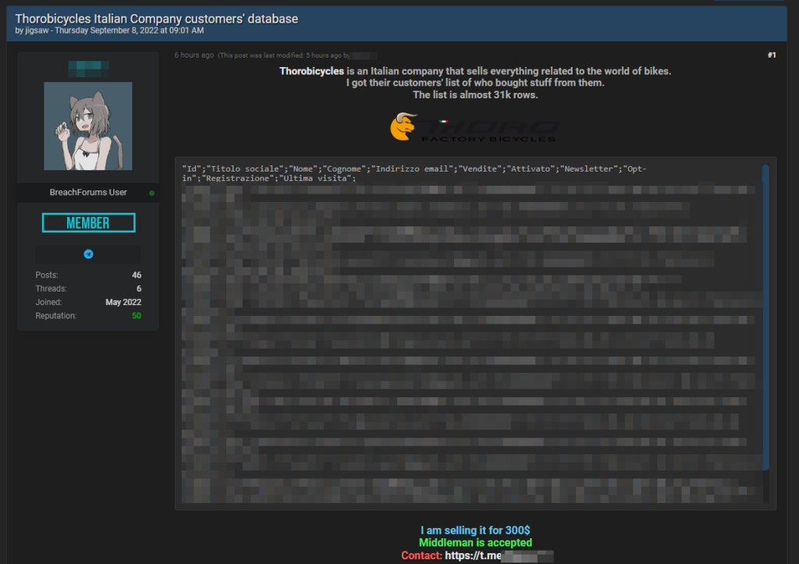Click the blurred username above the avatar

click(88, 68)
